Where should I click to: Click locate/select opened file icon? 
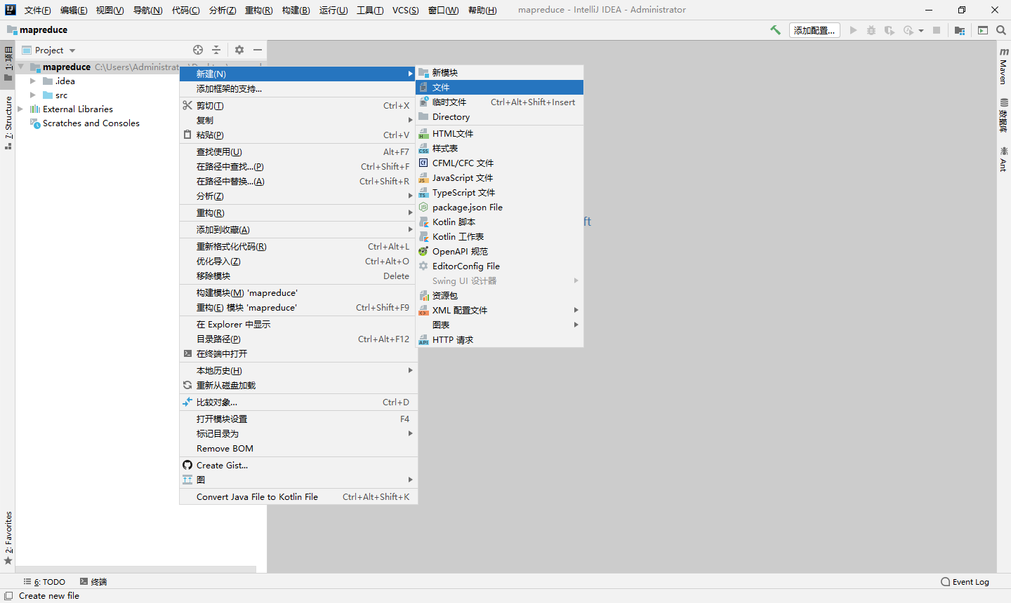(x=198, y=50)
